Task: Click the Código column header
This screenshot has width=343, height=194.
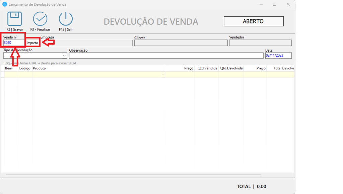Action: (x=25, y=68)
